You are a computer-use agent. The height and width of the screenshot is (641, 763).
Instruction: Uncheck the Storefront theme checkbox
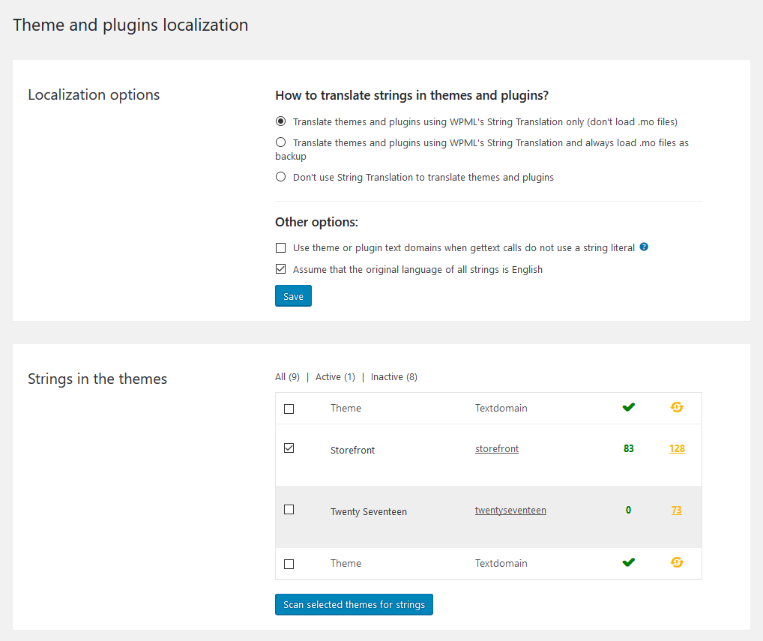click(289, 448)
